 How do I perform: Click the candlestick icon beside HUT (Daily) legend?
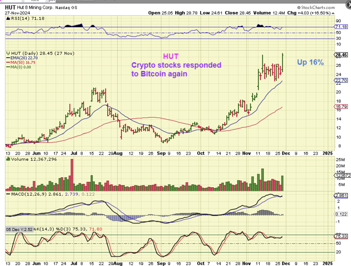pyautogui.click(x=8, y=53)
